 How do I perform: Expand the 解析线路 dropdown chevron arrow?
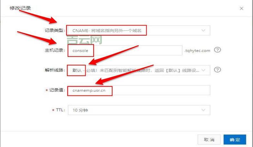203,70
